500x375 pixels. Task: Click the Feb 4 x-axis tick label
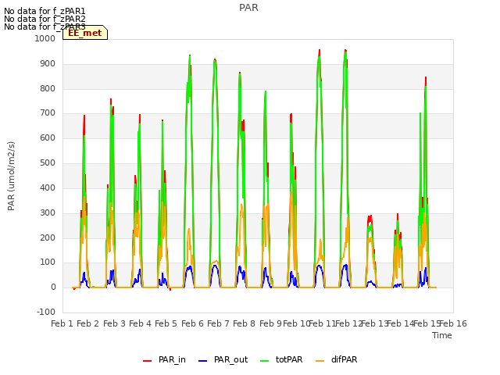[140, 323]
